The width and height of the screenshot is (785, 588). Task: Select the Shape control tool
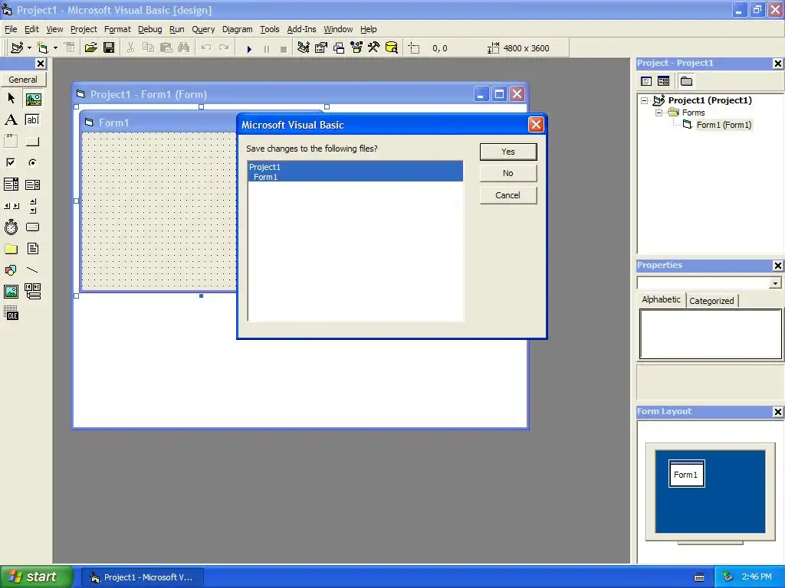point(11,270)
